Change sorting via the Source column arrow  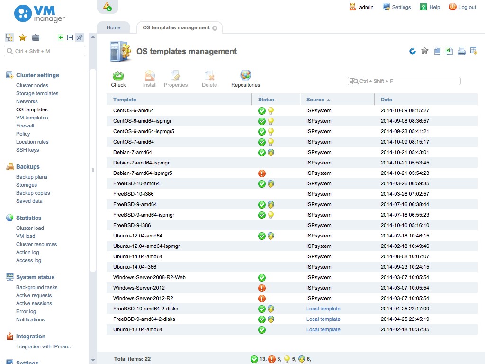(x=328, y=99)
